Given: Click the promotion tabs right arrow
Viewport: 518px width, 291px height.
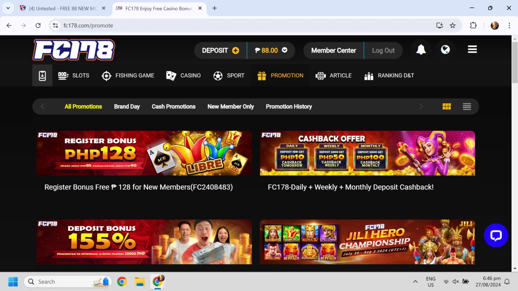Looking at the screenshot, I should tap(421, 107).
